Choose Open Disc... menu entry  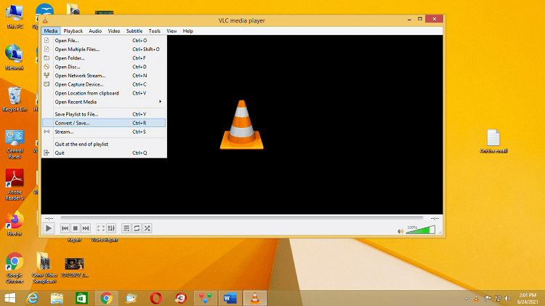[x=104, y=67]
